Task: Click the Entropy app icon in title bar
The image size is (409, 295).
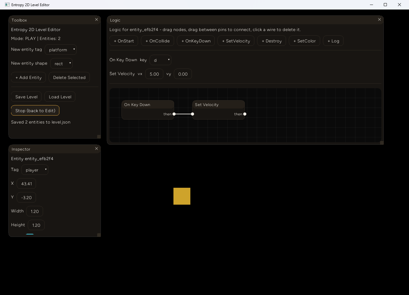Action: click(x=7, y=5)
